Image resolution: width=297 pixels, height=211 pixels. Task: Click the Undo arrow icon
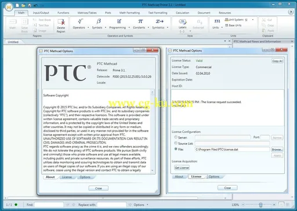[x=35, y=5]
